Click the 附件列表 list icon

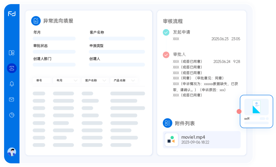pyautogui.click(x=167, y=123)
